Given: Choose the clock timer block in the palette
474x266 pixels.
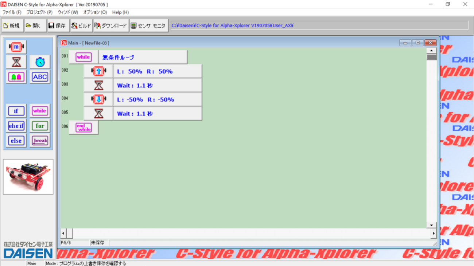Looking at the screenshot, I should click(x=40, y=62).
